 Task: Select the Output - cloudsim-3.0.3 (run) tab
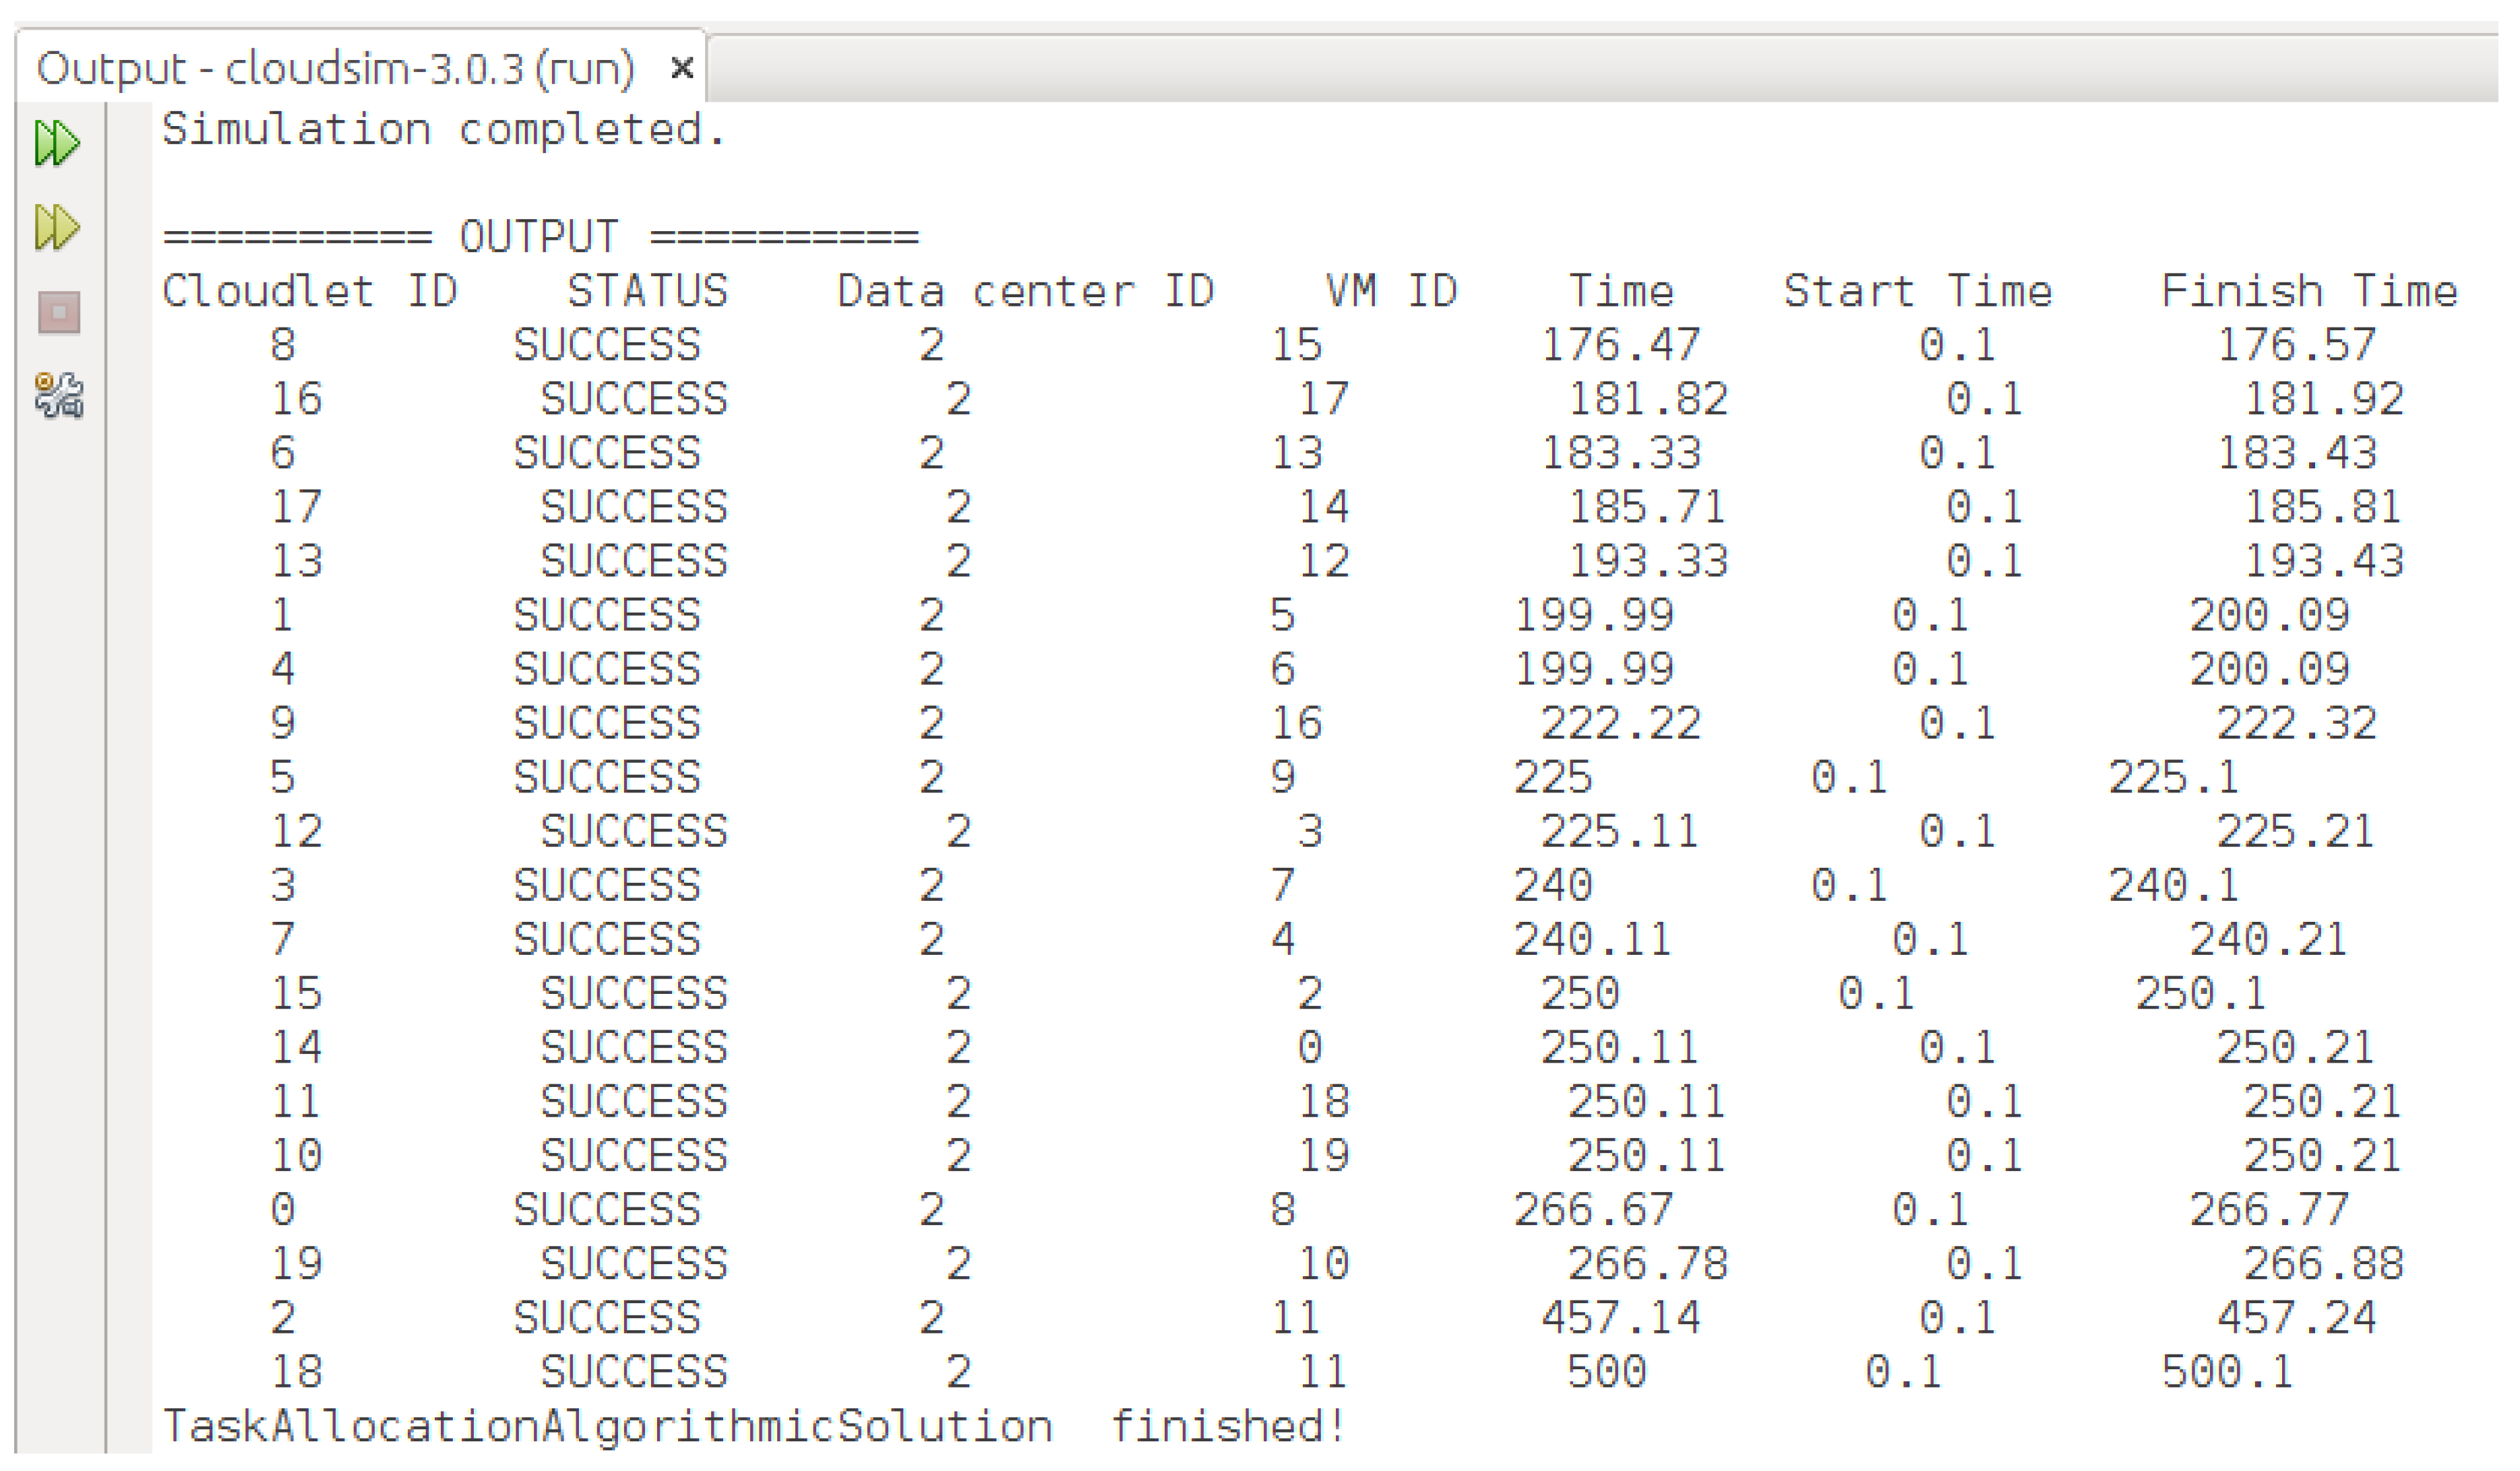click(335, 69)
